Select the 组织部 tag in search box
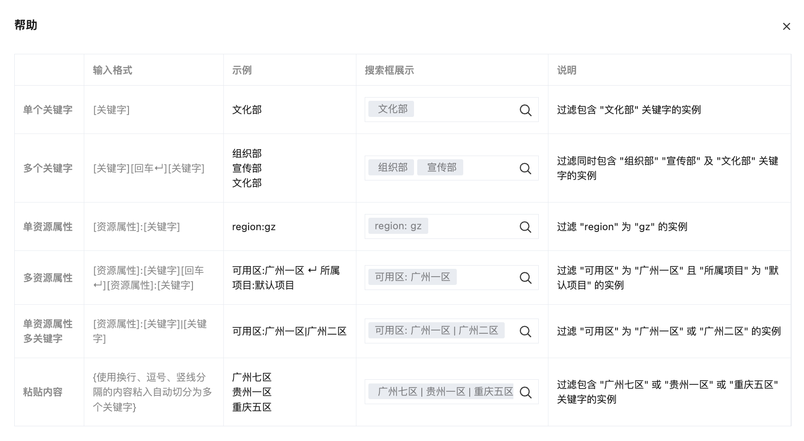This screenshot has width=804, height=441. 391,167
